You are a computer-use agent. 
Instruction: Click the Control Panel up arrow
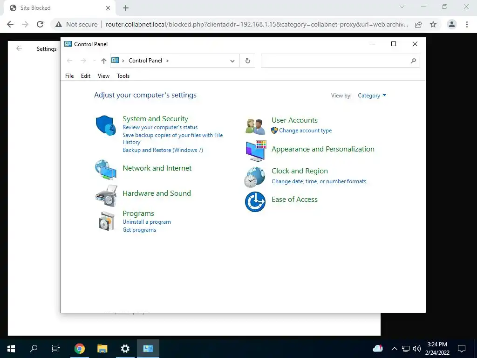point(104,61)
